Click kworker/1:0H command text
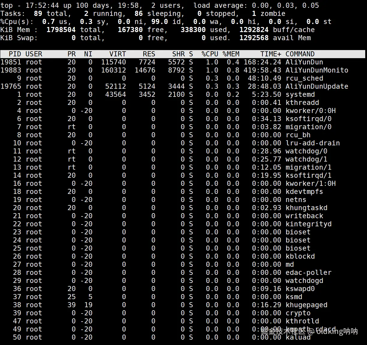 [x=310, y=183]
